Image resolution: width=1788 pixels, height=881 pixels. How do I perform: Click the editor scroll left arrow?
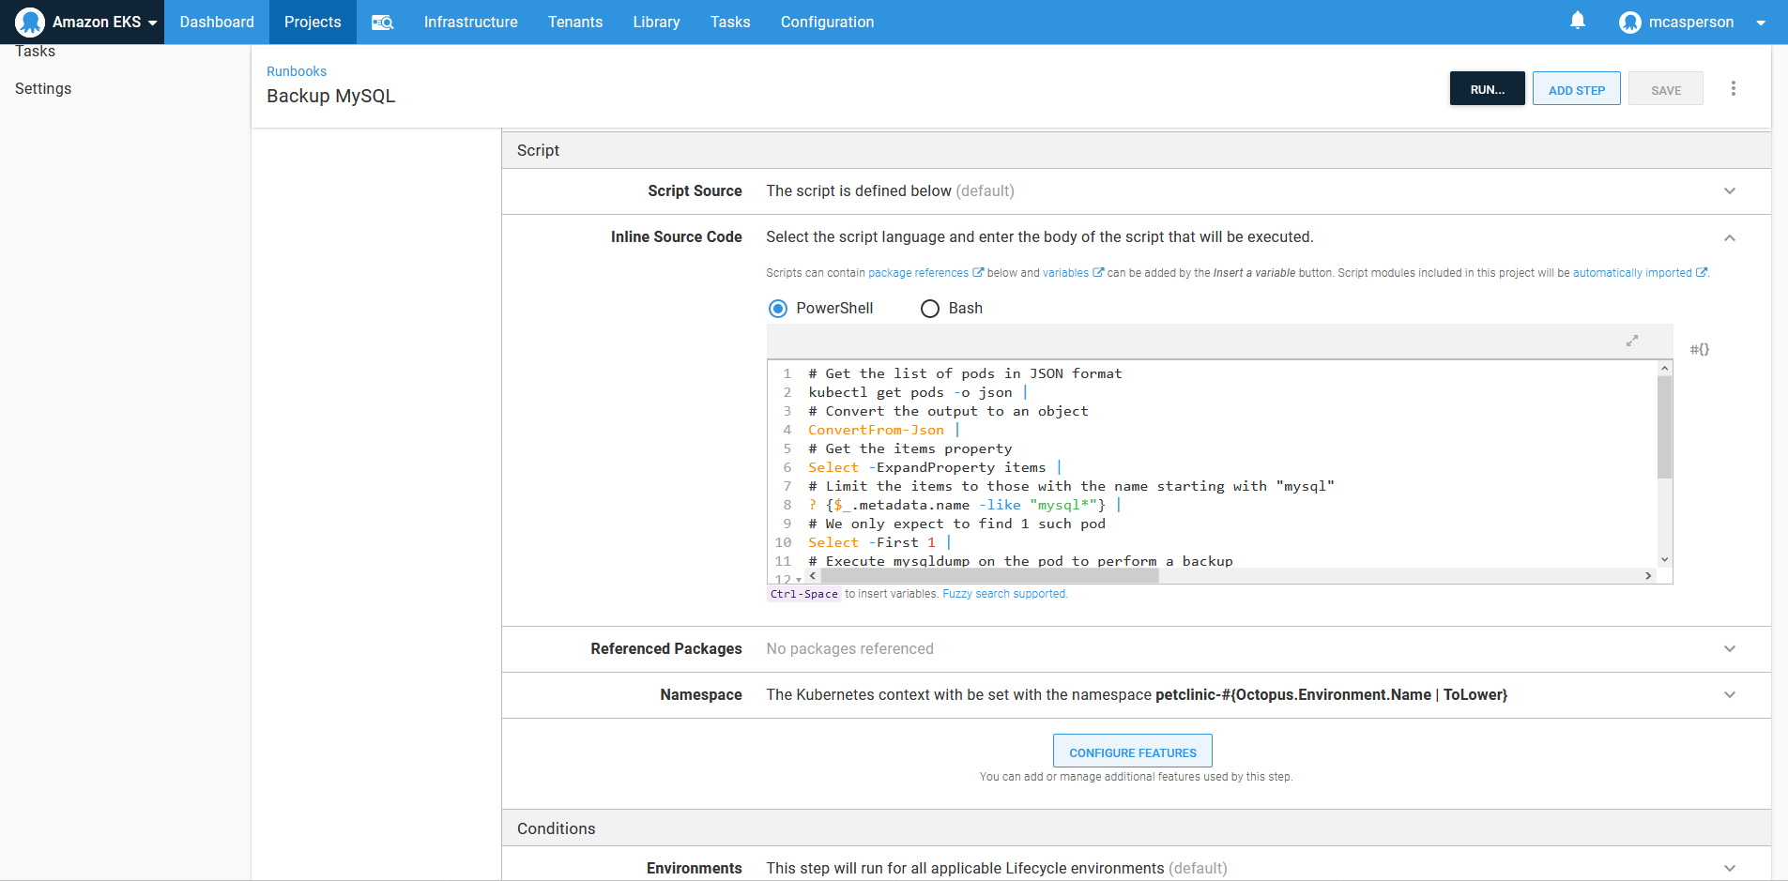[x=813, y=576]
